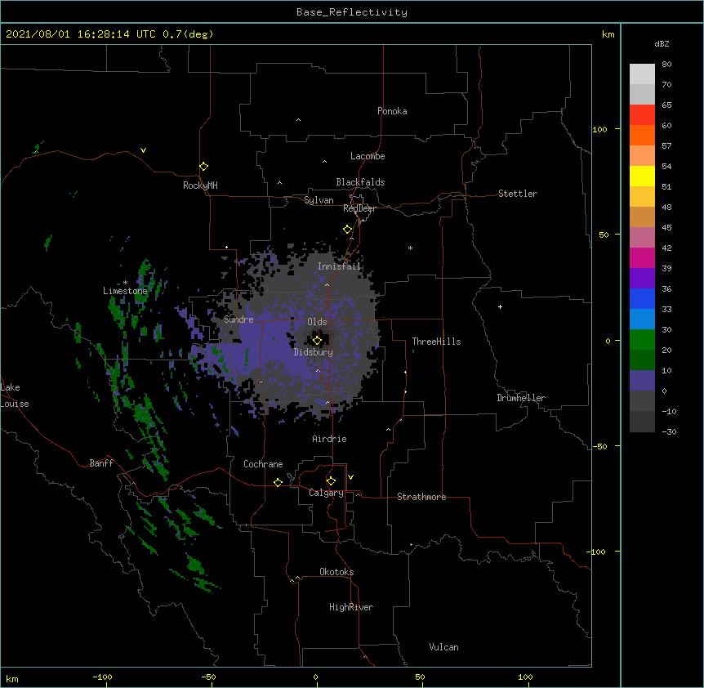Screen dimensions: 704x688
Task: Click the yellow V marker northeast of Calgary
Action: [350, 477]
